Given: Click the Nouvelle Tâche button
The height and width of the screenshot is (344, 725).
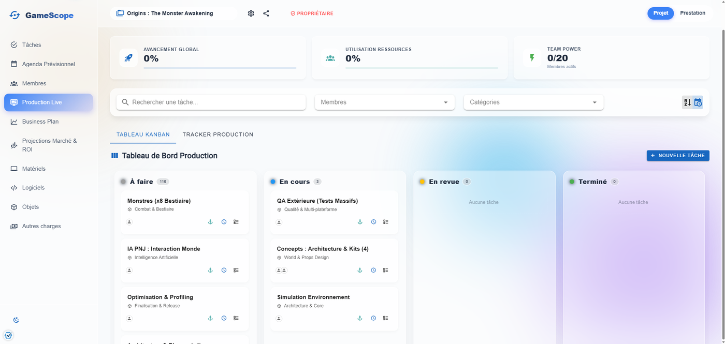Looking at the screenshot, I should click(x=678, y=156).
